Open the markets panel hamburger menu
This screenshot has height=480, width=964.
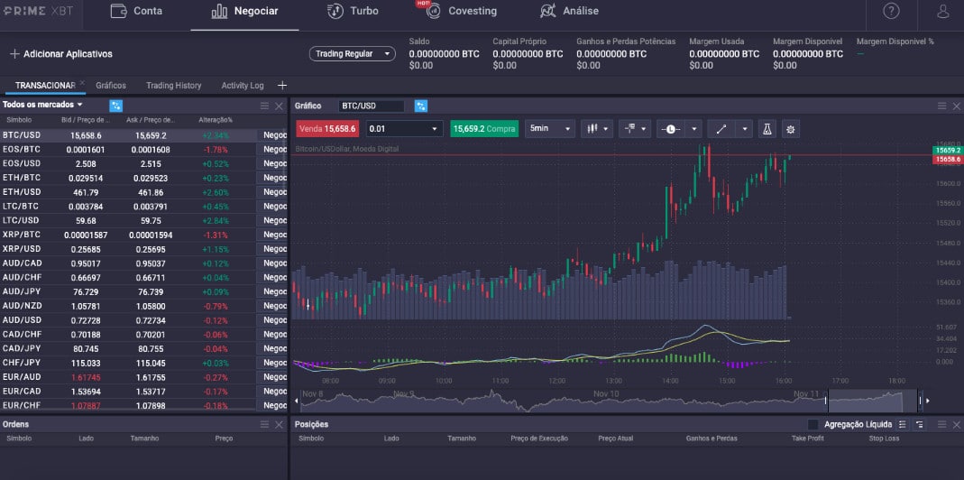264,106
